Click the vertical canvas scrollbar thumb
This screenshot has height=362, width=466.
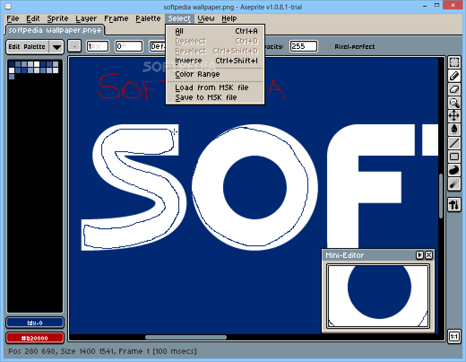(x=441, y=196)
